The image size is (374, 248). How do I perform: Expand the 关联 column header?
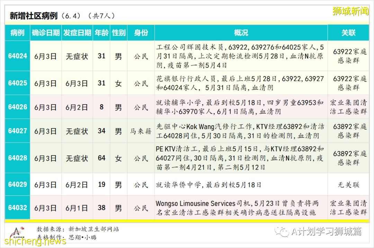(x=348, y=33)
